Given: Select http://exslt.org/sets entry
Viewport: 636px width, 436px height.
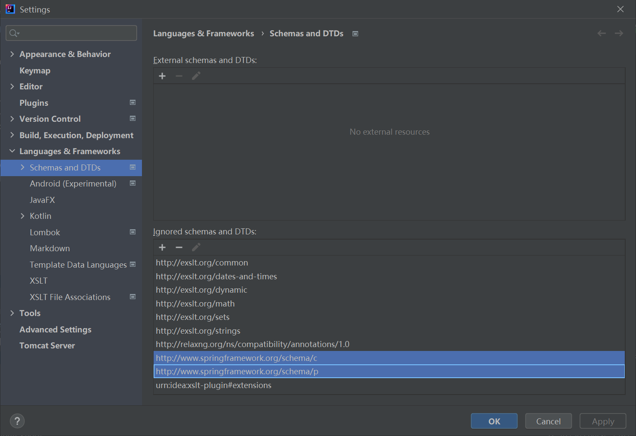Looking at the screenshot, I should tap(389, 317).
